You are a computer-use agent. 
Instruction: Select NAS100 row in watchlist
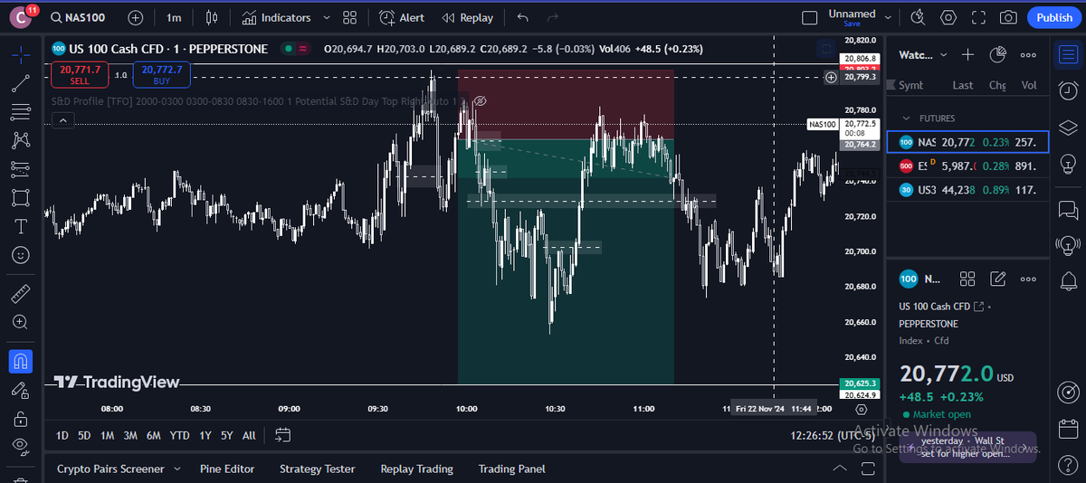click(x=967, y=142)
